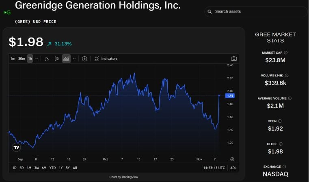
Task: Click the TradingView logo on chart
Action: coord(16,147)
